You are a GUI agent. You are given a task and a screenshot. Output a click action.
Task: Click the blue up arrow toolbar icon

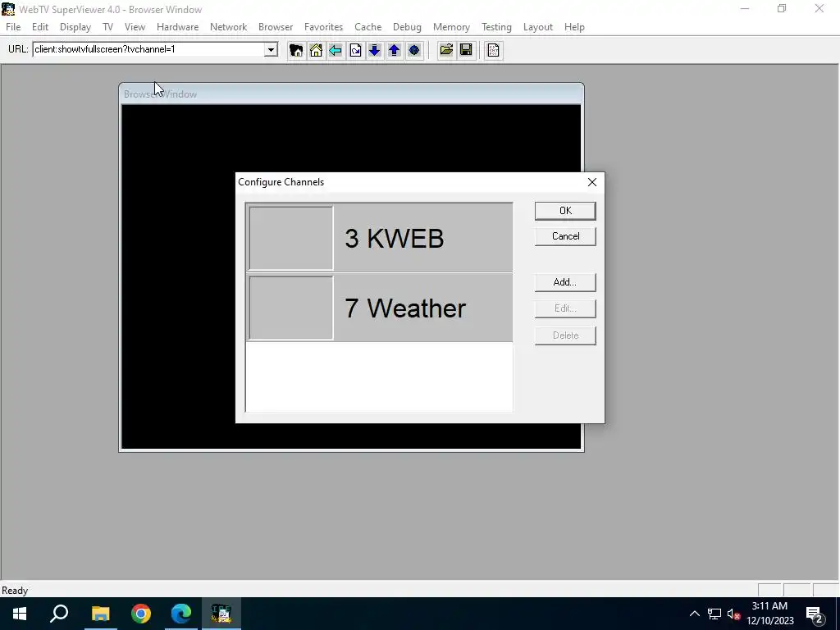[395, 50]
